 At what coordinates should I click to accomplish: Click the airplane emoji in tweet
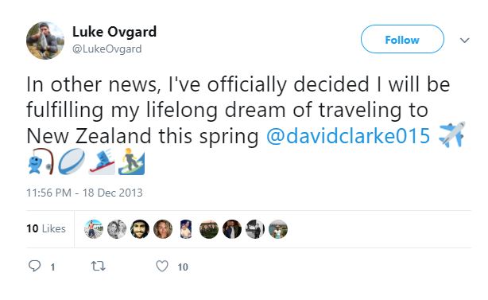(x=452, y=134)
